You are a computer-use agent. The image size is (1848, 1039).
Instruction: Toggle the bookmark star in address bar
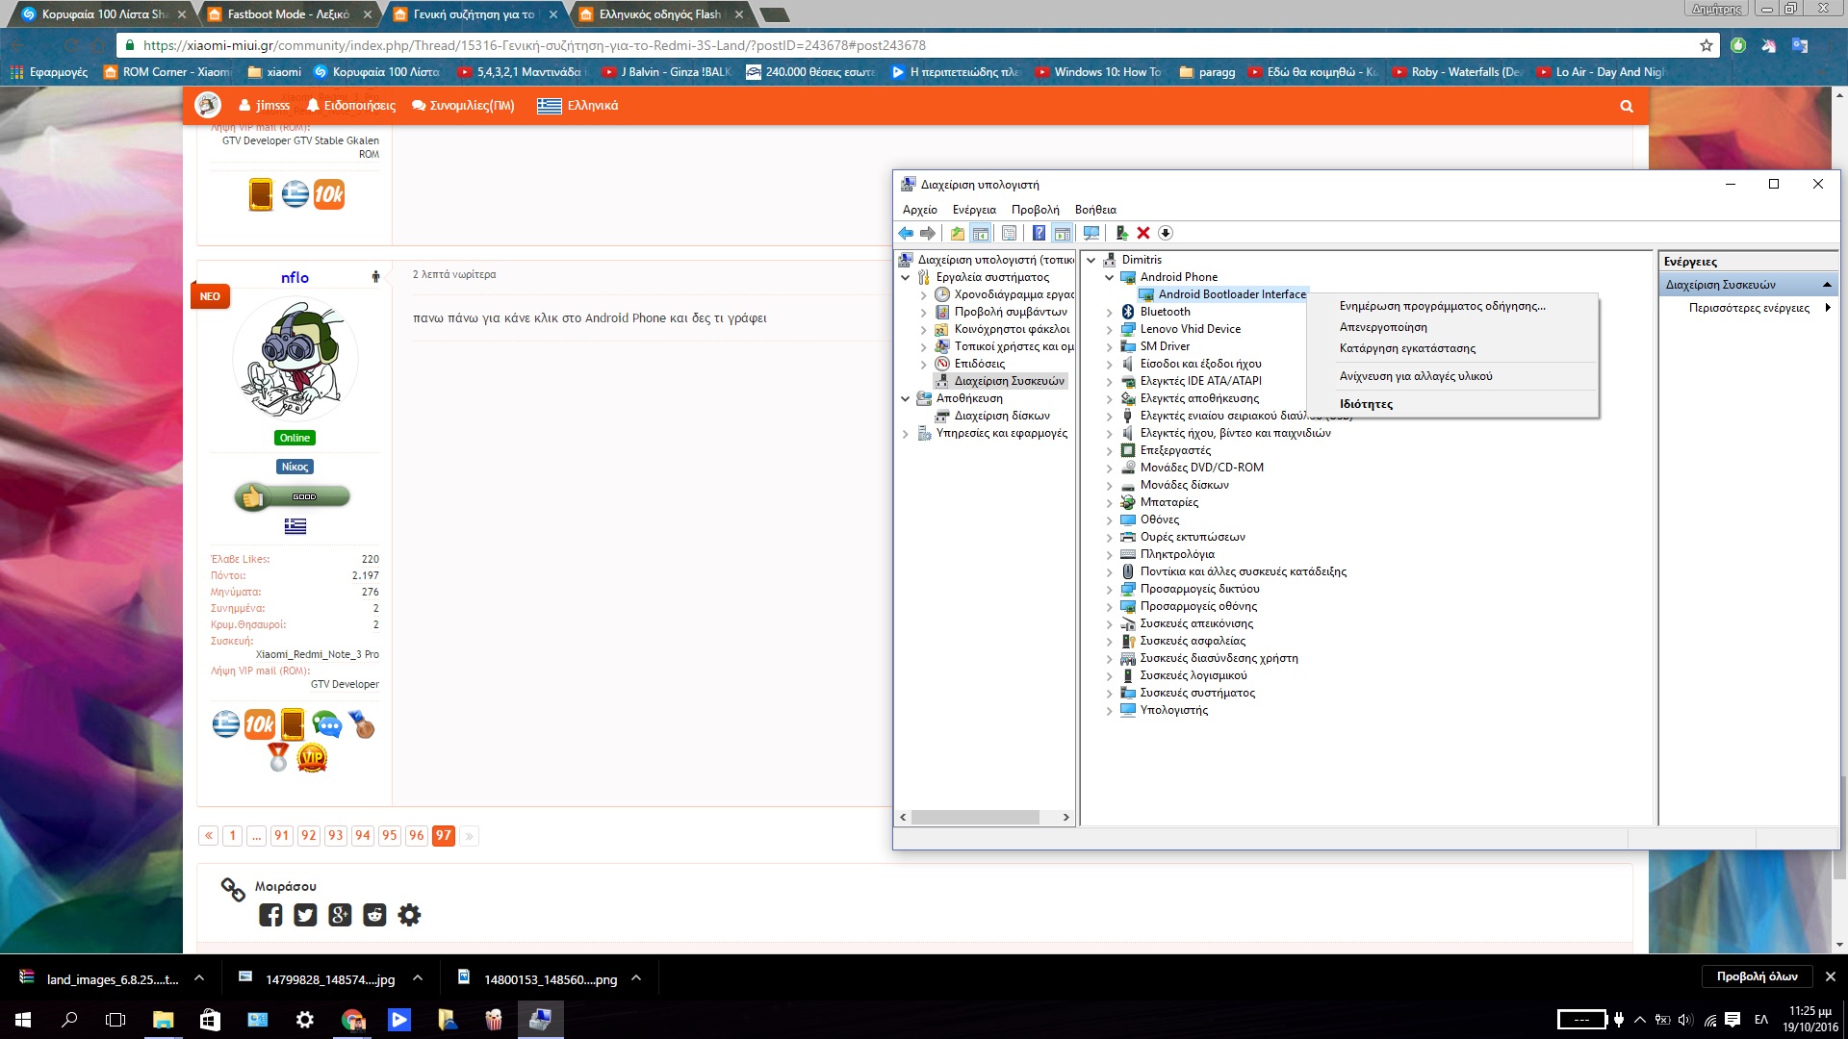1707,45
